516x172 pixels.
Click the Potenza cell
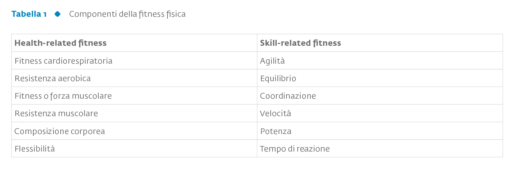pos(380,131)
